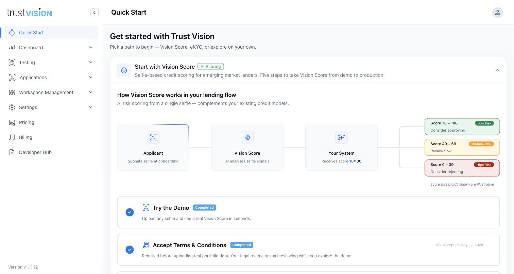Expand the Applications menu chevron
Viewport: 514px width, 274px height.
tap(91, 78)
